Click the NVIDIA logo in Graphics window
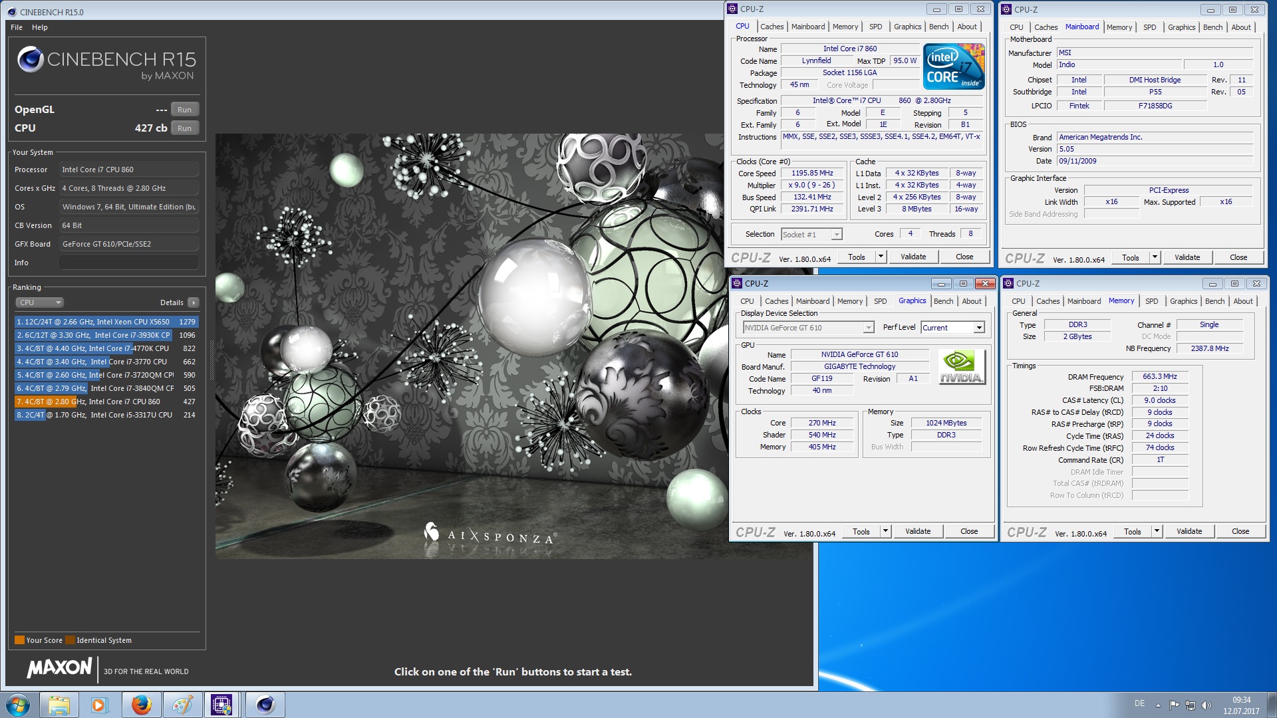This screenshot has width=1277, height=718. [962, 367]
